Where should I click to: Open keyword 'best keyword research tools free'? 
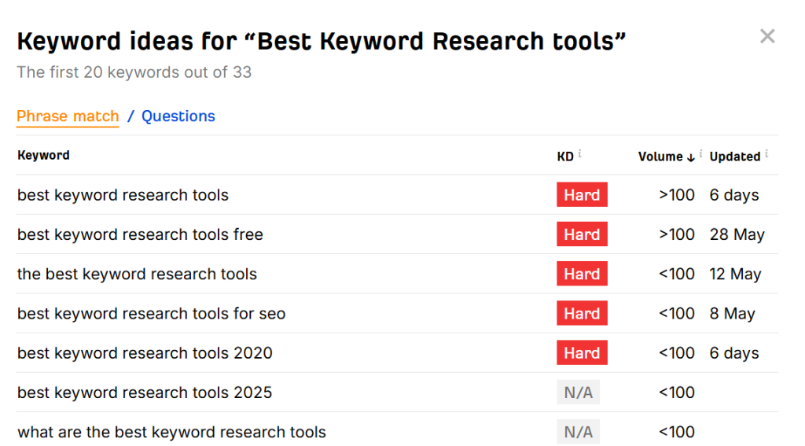click(140, 235)
